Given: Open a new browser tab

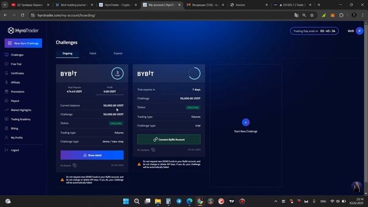Looking at the screenshot, I should pos(319,5).
